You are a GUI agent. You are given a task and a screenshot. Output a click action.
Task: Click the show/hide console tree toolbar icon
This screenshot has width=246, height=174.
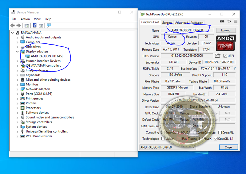coord(27,25)
